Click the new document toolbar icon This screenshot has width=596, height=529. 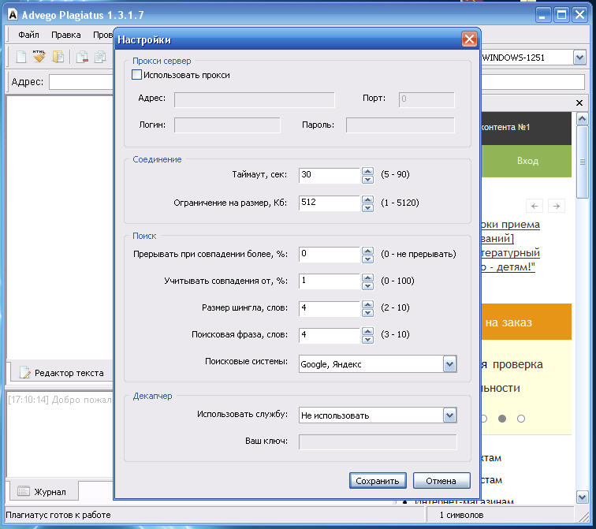[x=21, y=57]
